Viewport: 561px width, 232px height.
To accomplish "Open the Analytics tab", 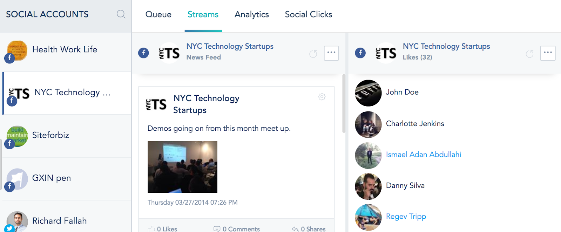I will [x=252, y=14].
